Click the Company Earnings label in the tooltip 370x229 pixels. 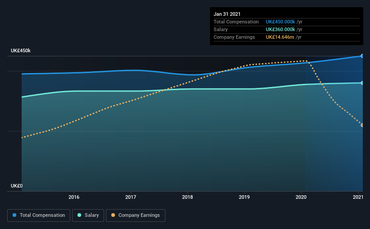tap(234, 37)
